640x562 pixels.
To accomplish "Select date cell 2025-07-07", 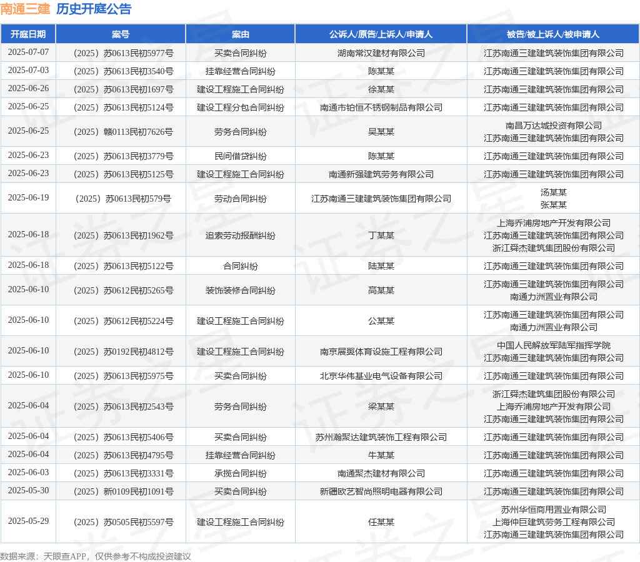I will (28, 52).
